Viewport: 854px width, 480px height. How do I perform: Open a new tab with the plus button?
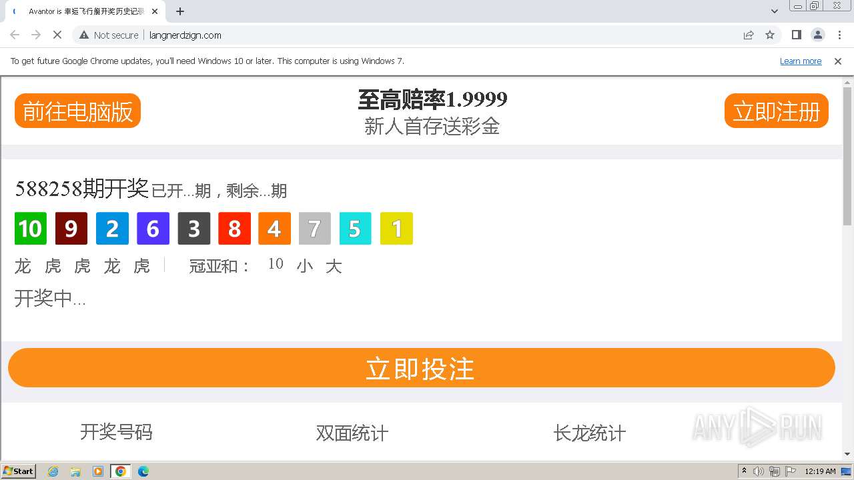180,11
